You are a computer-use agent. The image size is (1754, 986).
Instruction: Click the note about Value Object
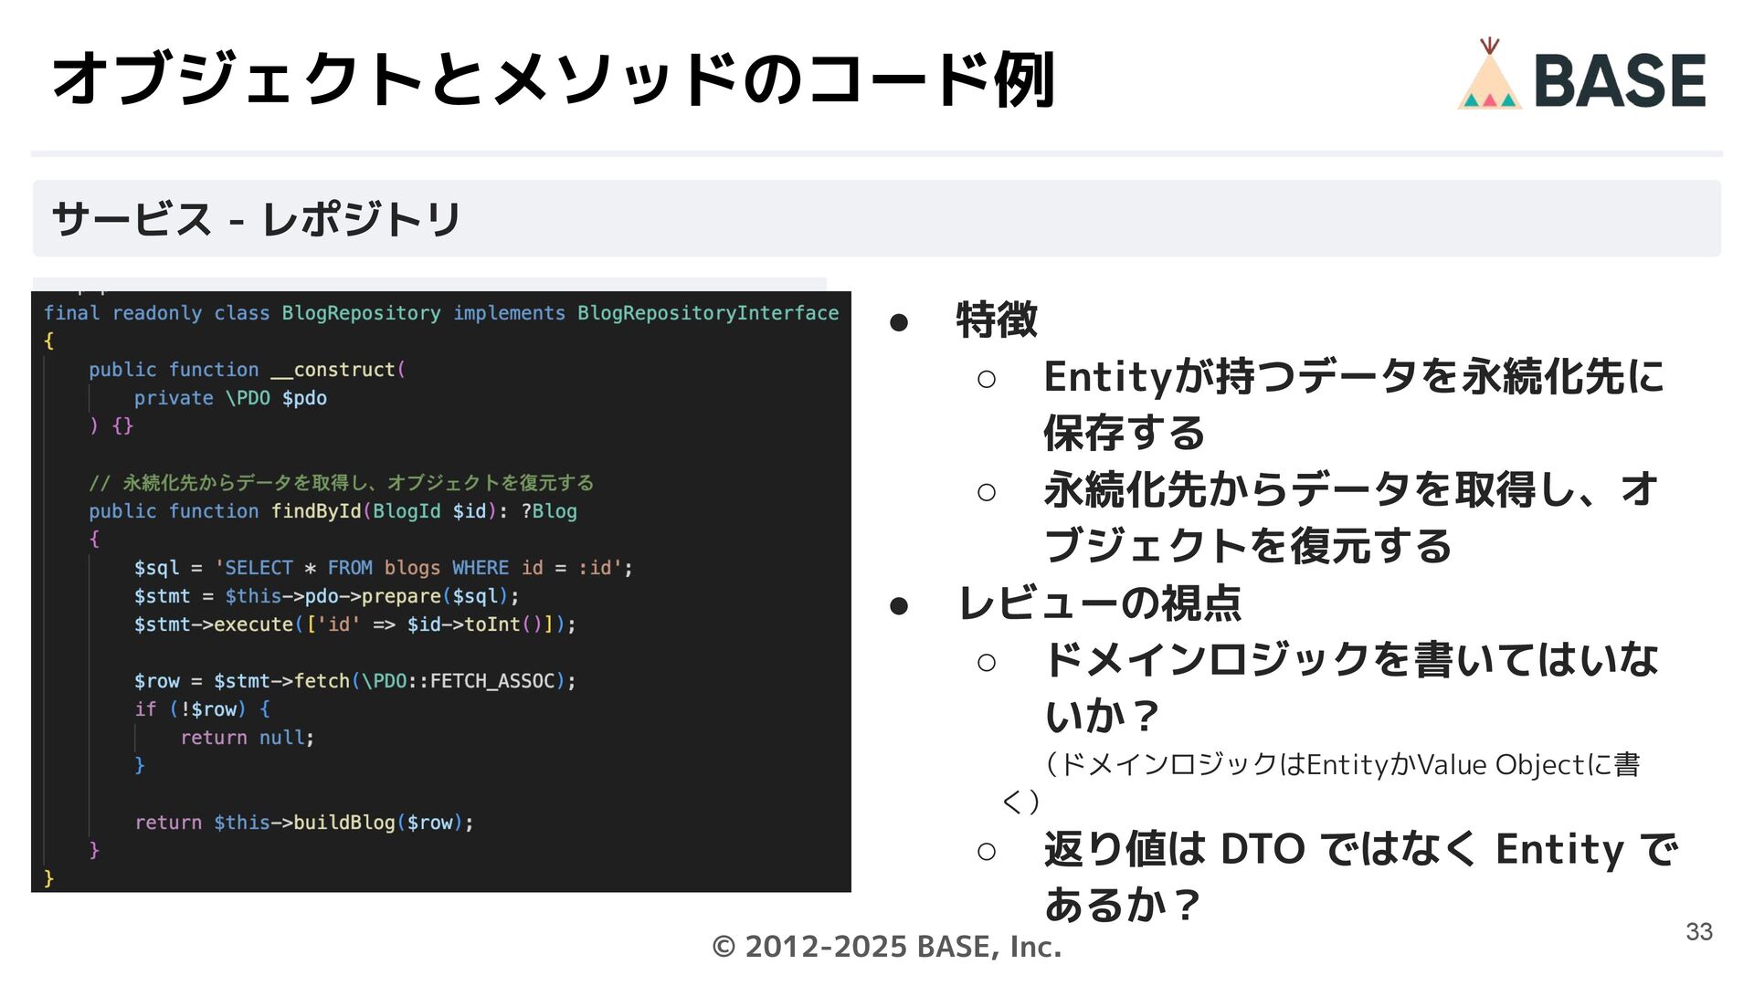pyautogui.click(x=1321, y=782)
